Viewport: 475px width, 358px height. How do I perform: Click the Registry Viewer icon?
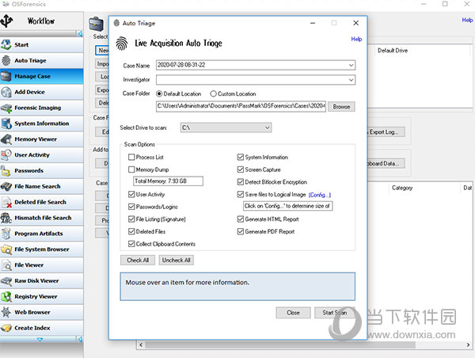[x=6, y=296]
